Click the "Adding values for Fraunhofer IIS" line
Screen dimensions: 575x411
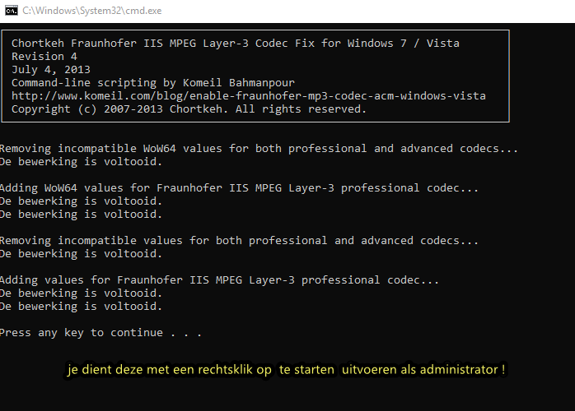point(219,280)
